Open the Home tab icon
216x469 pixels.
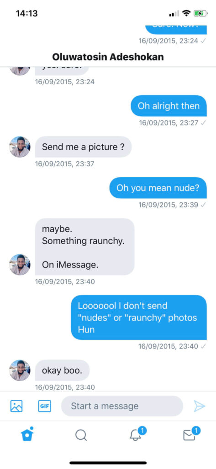click(27, 434)
